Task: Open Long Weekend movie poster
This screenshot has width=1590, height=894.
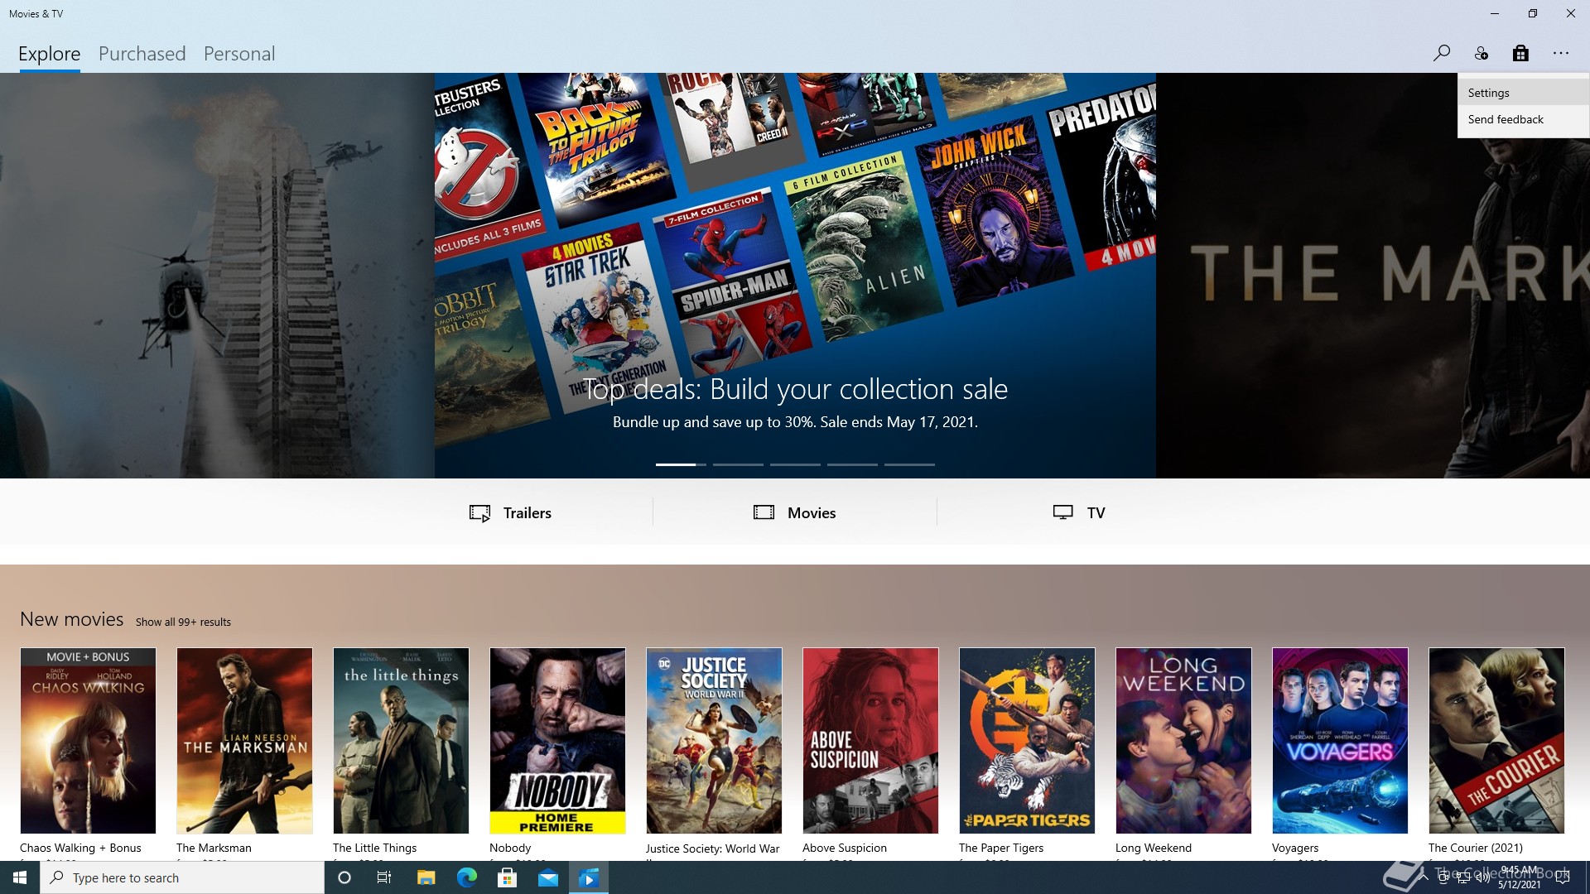Action: tap(1183, 741)
